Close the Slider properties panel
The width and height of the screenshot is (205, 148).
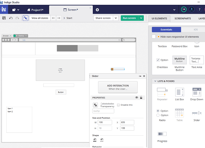[x=144, y=76]
